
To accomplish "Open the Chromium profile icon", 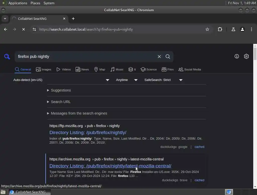I will (x=242, y=29).
